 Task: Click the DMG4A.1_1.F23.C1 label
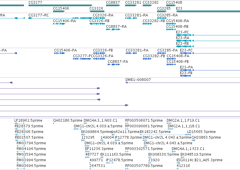(188, 149)
